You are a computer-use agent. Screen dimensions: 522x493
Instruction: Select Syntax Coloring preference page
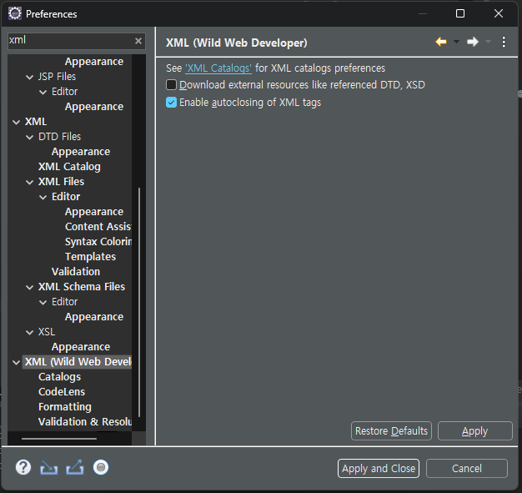(98, 242)
